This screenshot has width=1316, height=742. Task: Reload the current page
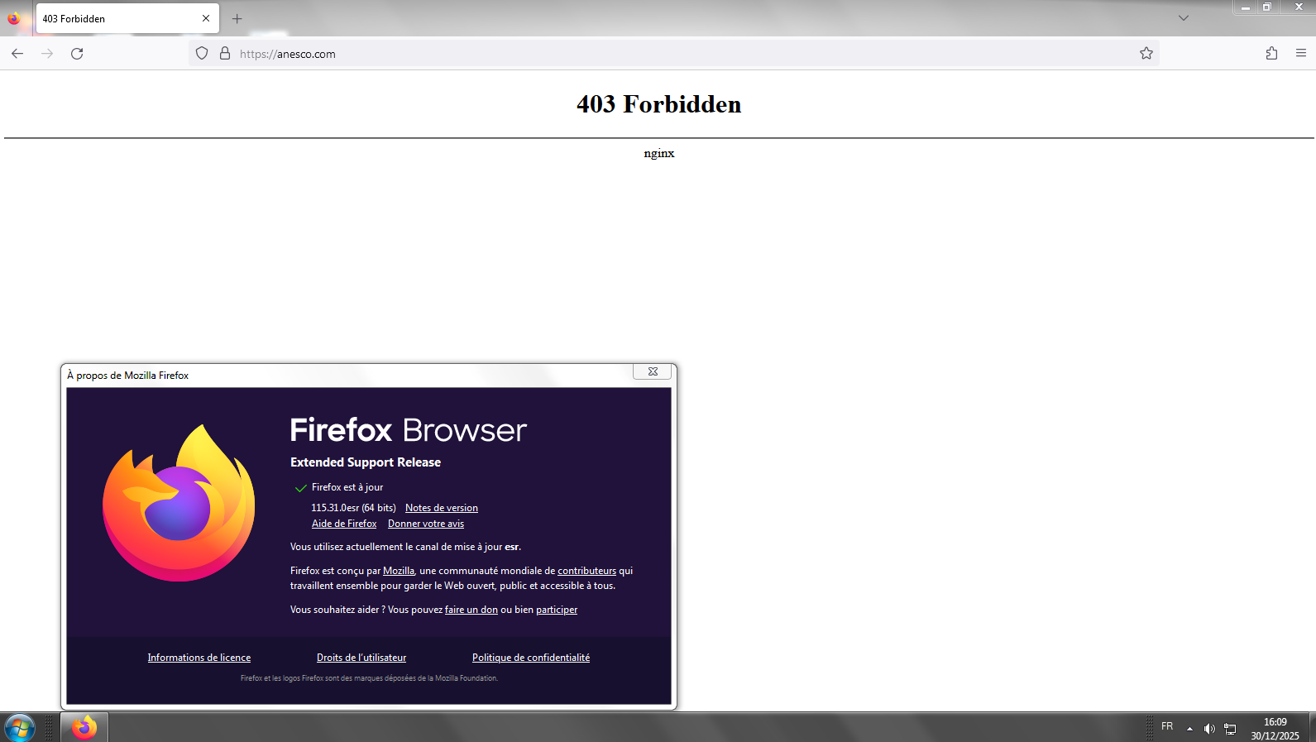point(77,54)
